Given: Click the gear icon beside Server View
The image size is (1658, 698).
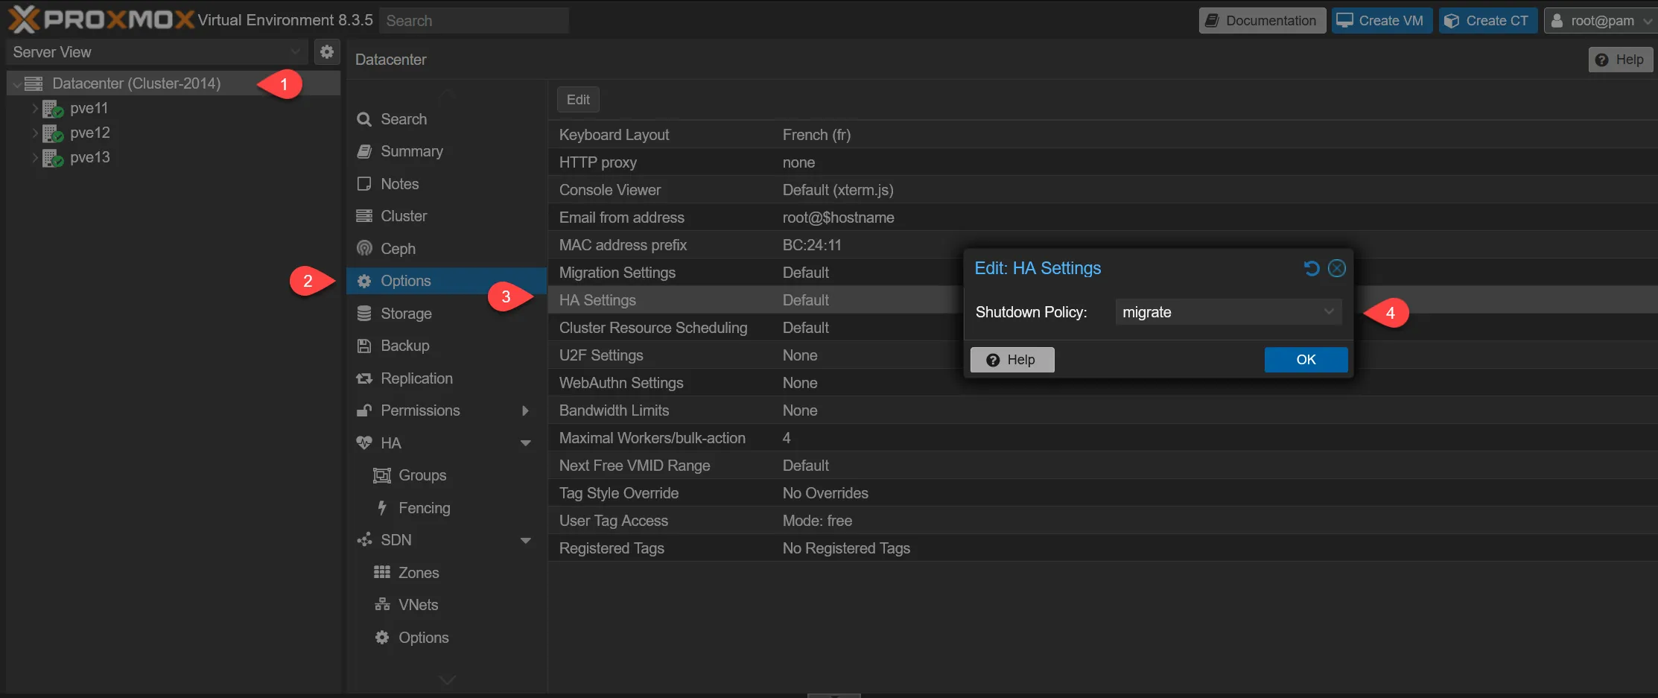Looking at the screenshot, I should (x=326, y=52).
